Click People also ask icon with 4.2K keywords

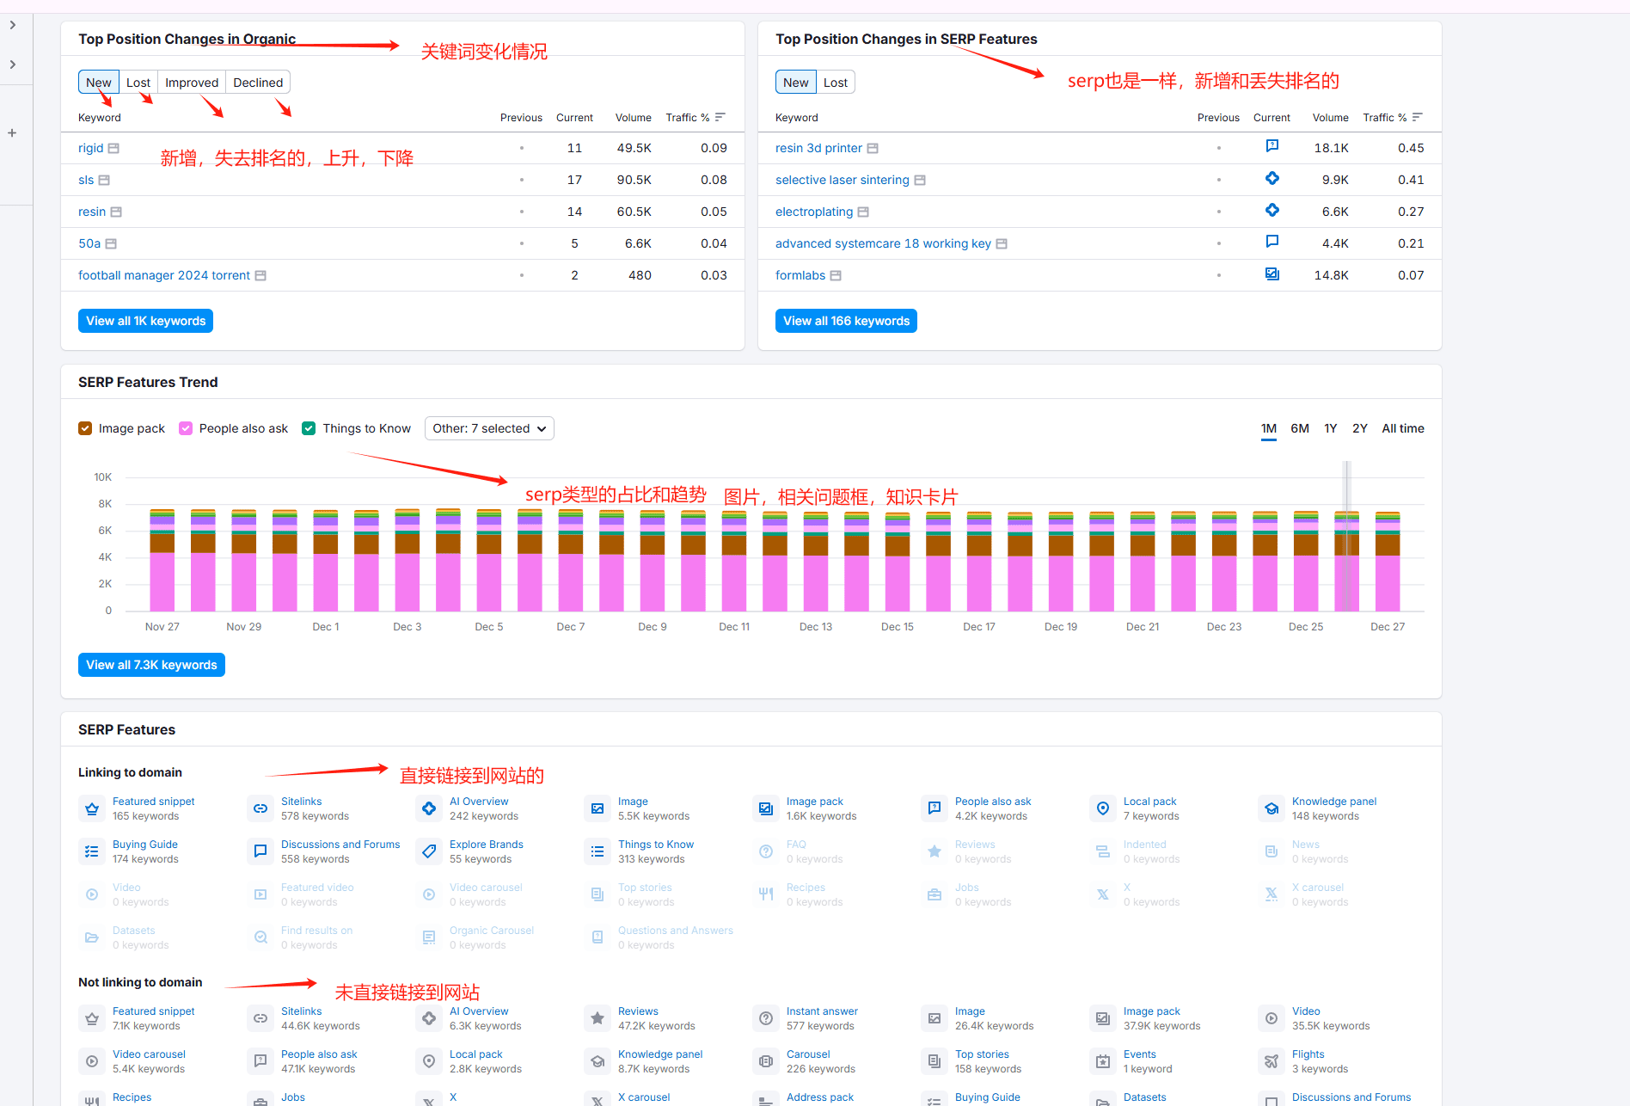click(x=934, y=808)
